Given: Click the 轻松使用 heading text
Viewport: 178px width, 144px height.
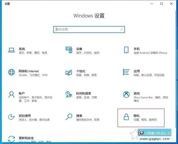Looking at the screenshot, I should (x=25, y=116).
